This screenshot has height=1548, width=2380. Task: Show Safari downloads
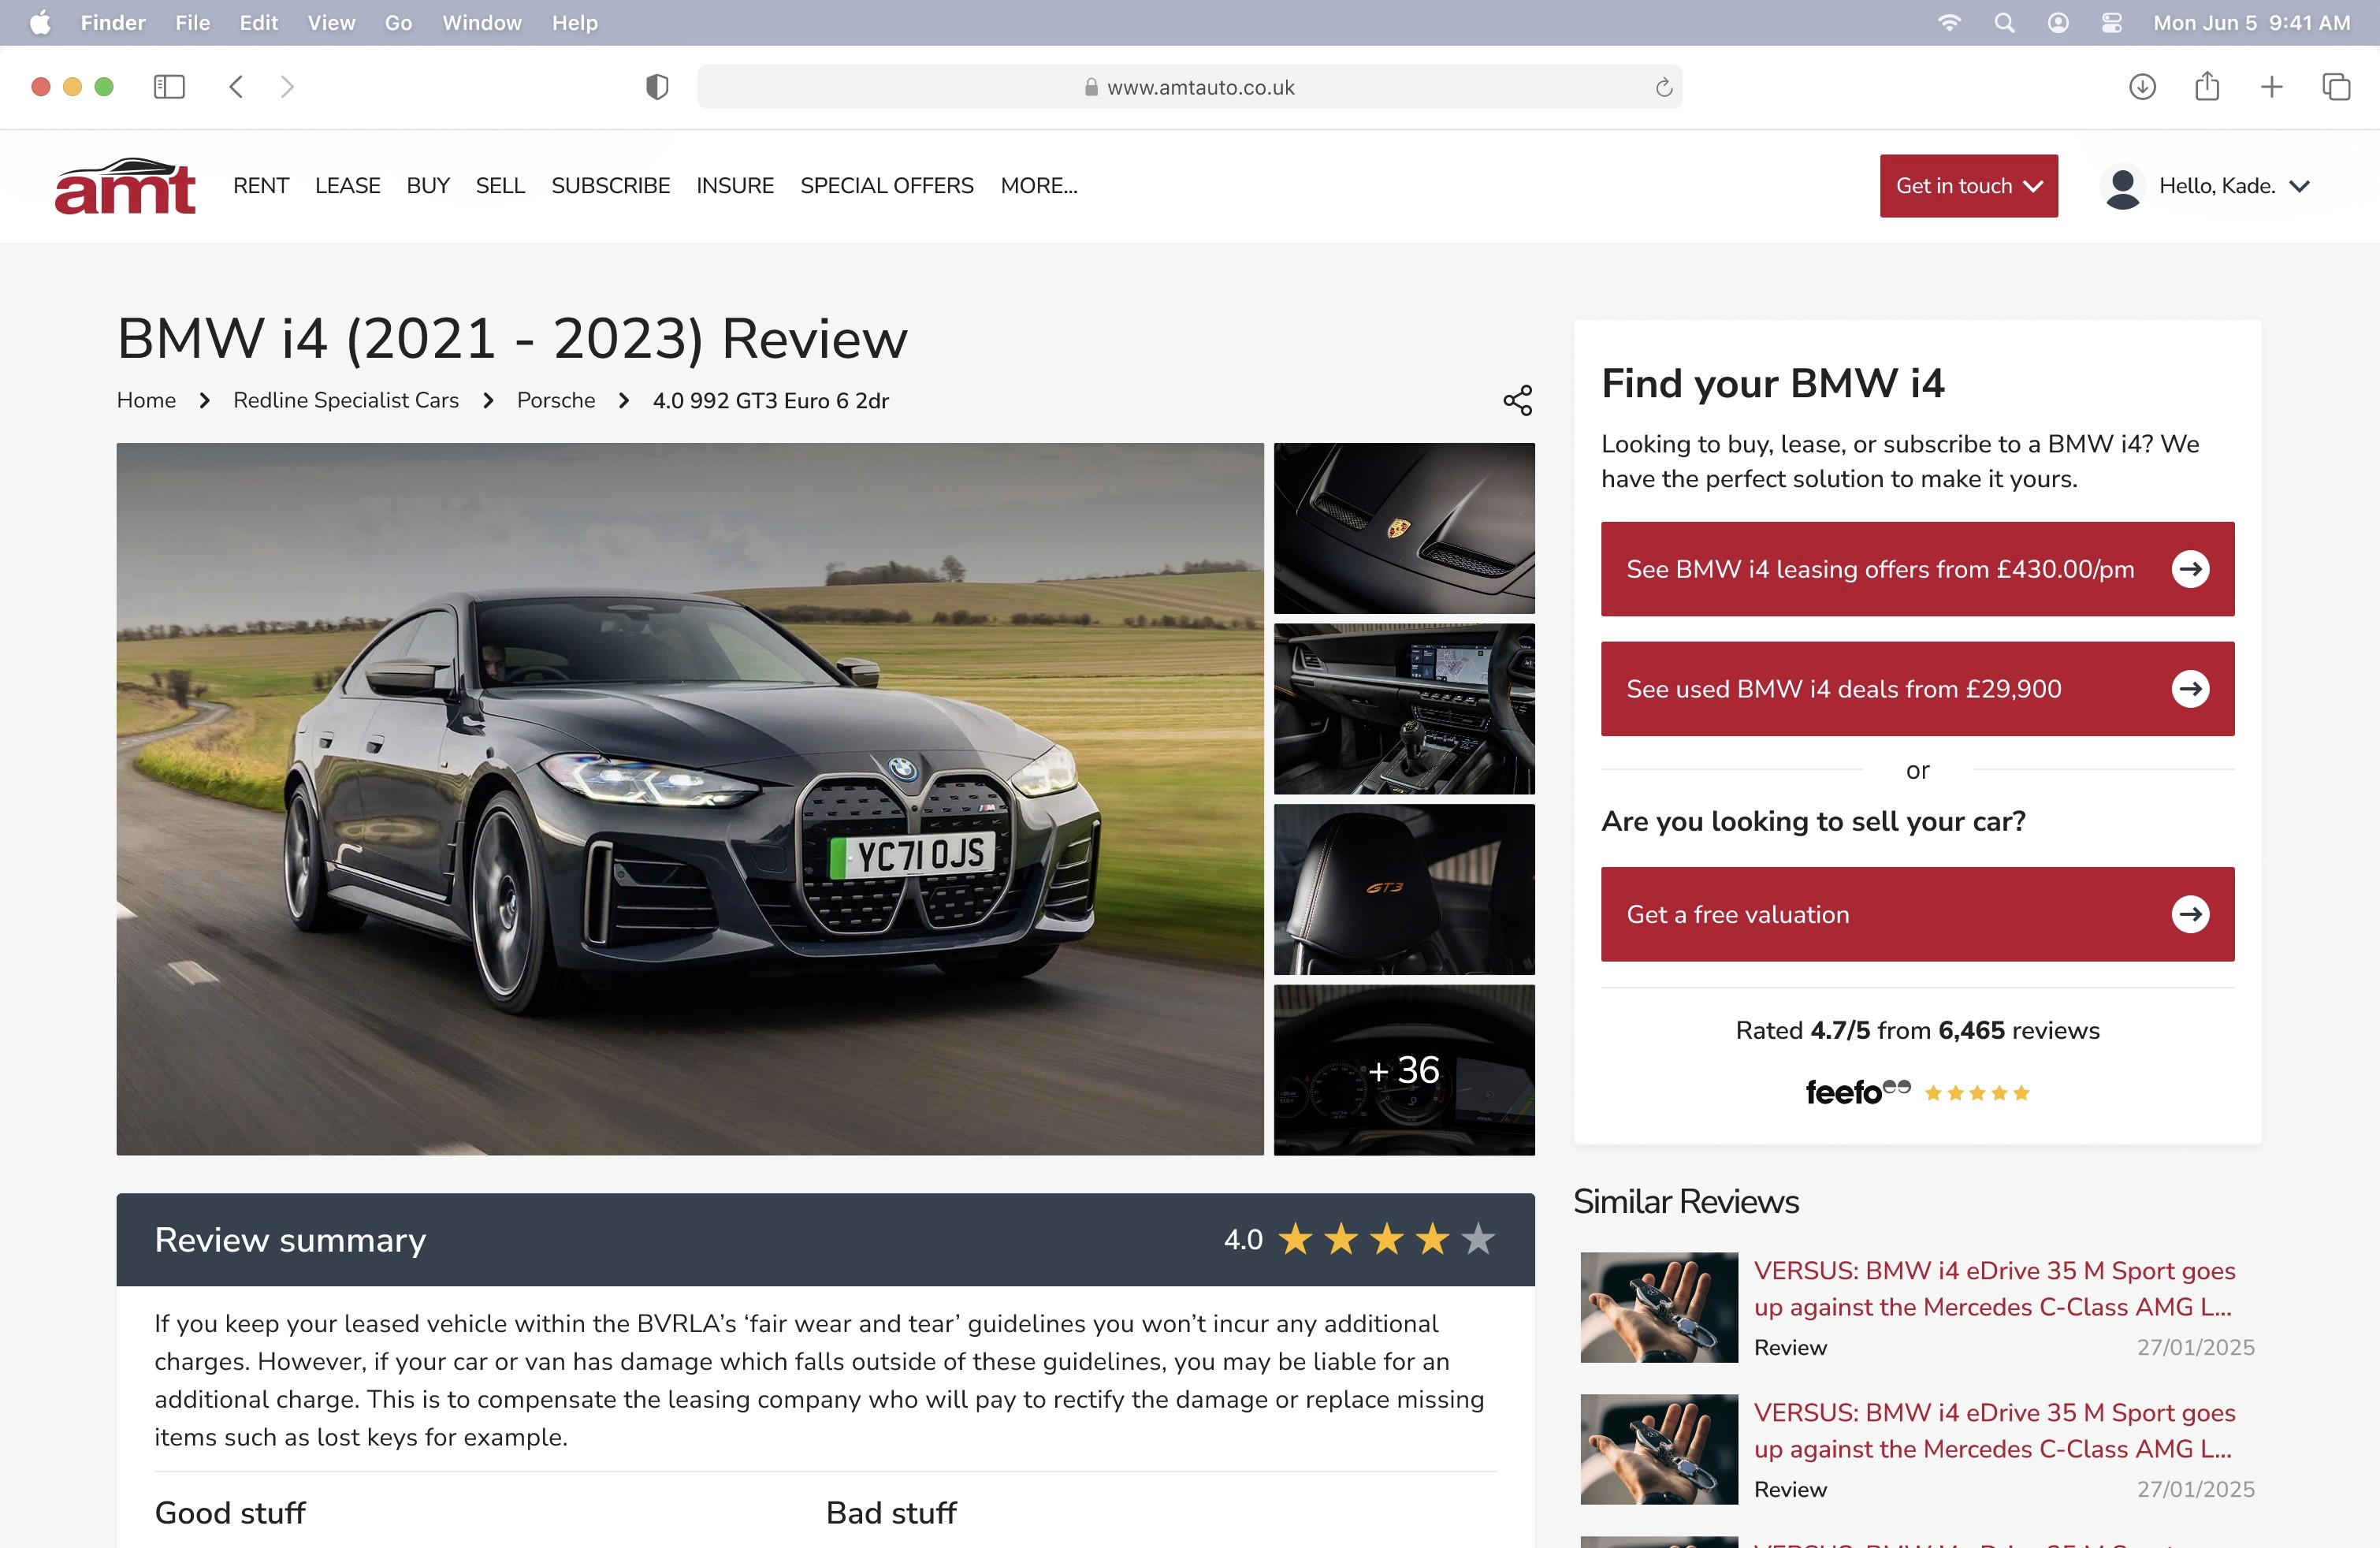pyautogui.click(x=2142, y=87)
